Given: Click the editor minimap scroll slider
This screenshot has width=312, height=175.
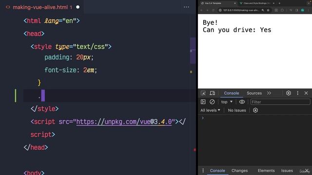Looking at the screenshot, I should pos(193,51).
